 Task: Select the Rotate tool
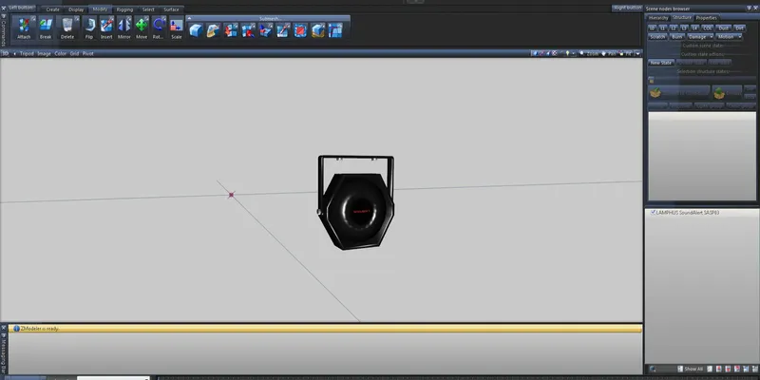tap(158, 28)
